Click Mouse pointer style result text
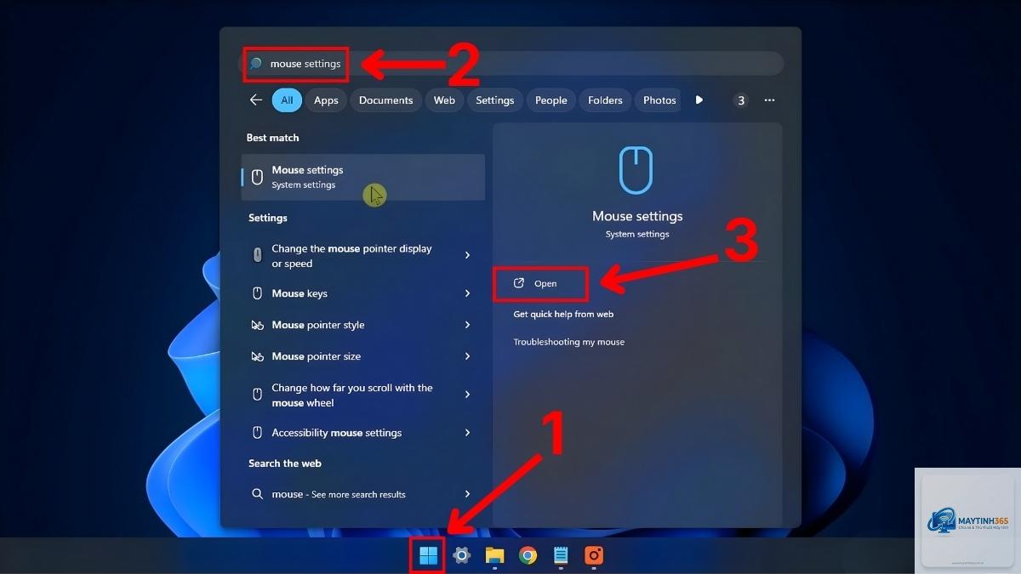1021x574 pixels. [317, 325]
